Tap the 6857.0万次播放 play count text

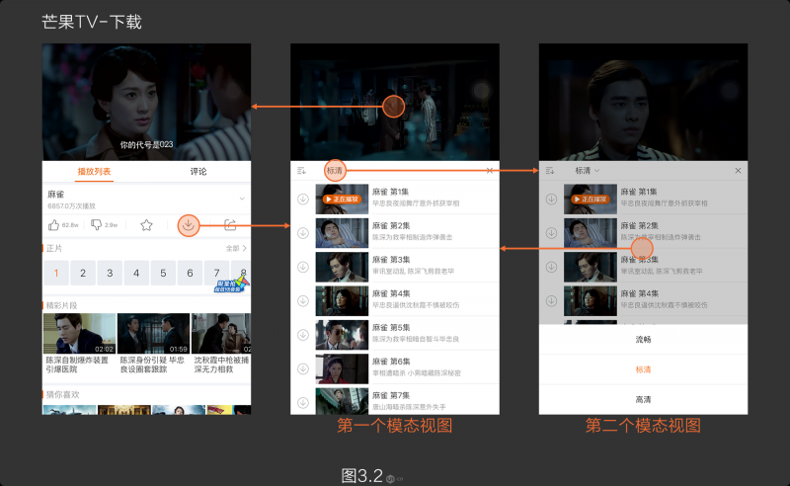[71, 206]
